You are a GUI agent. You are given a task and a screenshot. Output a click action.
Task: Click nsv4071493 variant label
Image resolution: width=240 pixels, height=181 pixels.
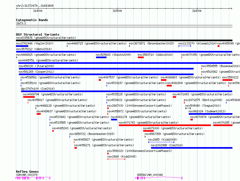click(203, 94)
